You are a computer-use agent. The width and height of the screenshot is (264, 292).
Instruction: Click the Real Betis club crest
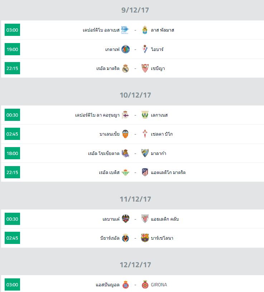click(125, 173)
